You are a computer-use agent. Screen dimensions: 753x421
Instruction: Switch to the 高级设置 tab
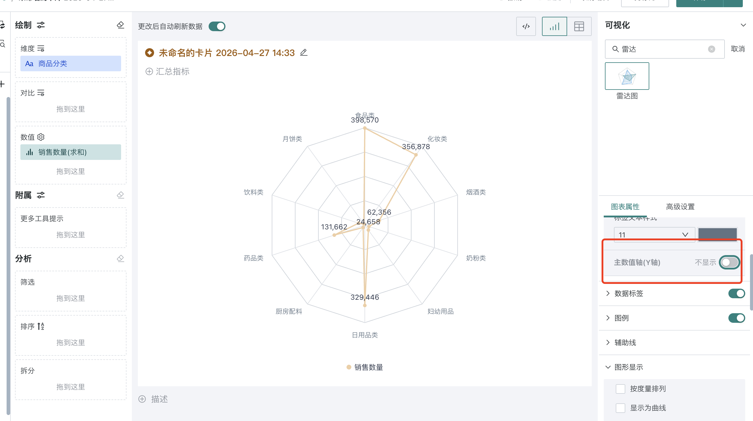point(680,207)
